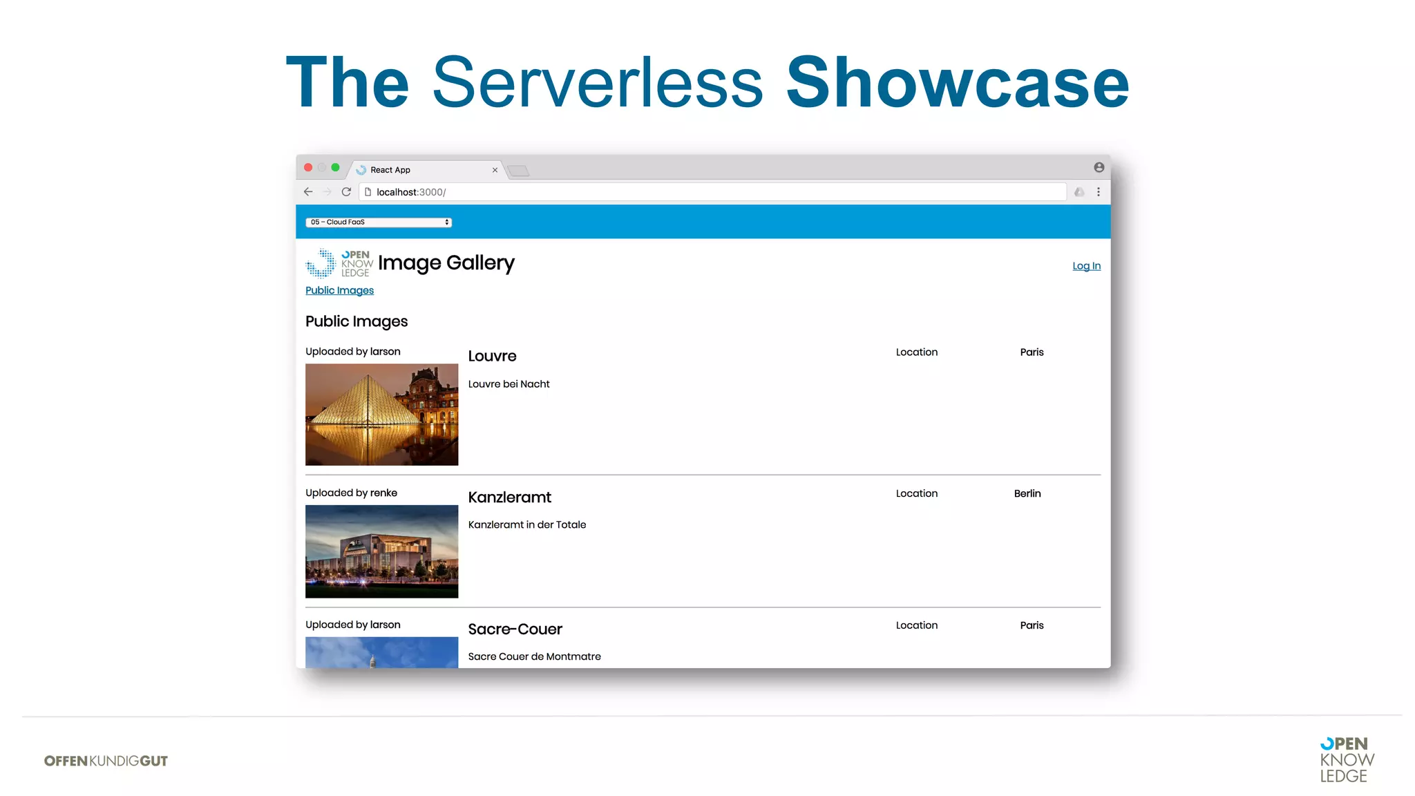
Task: Click 'Uploaded by renke' text
Action: [351, 493]
